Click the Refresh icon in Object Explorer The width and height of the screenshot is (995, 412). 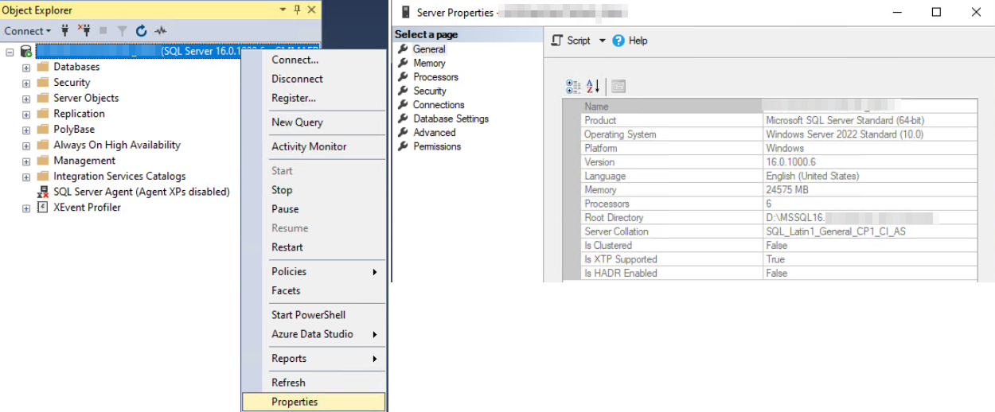pos(141,31)
